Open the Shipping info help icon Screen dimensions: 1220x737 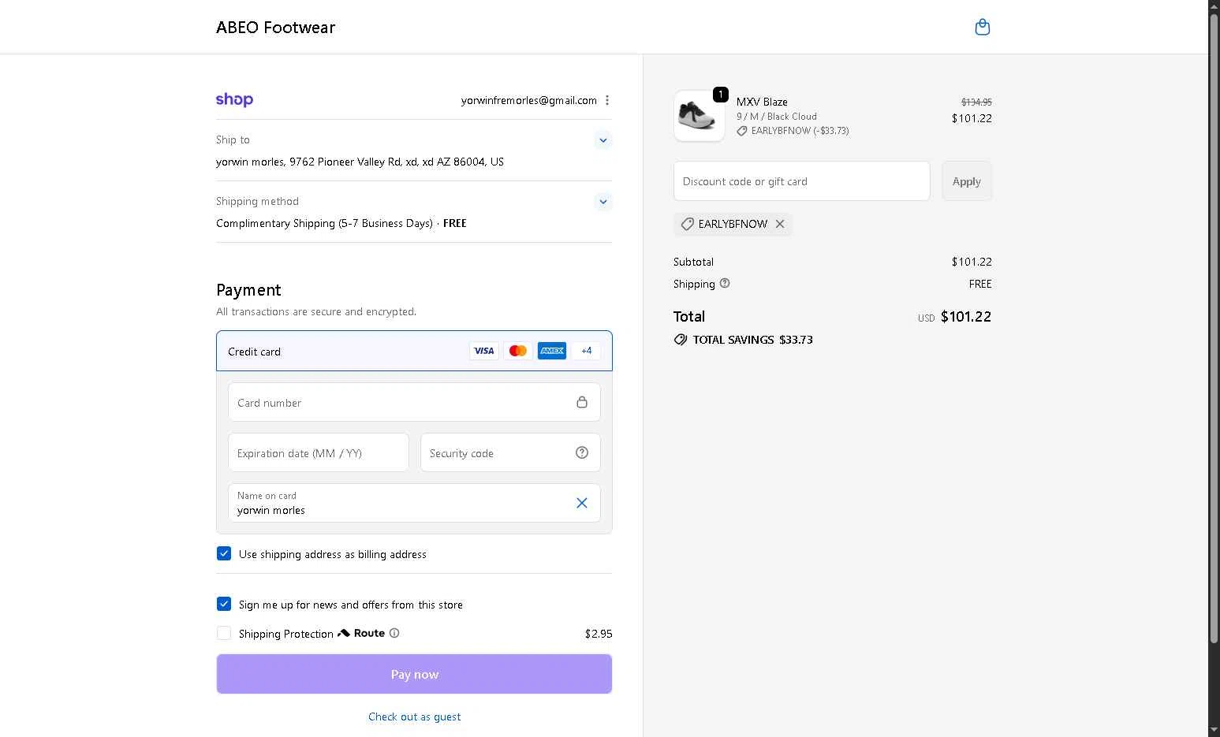[725, 284]
